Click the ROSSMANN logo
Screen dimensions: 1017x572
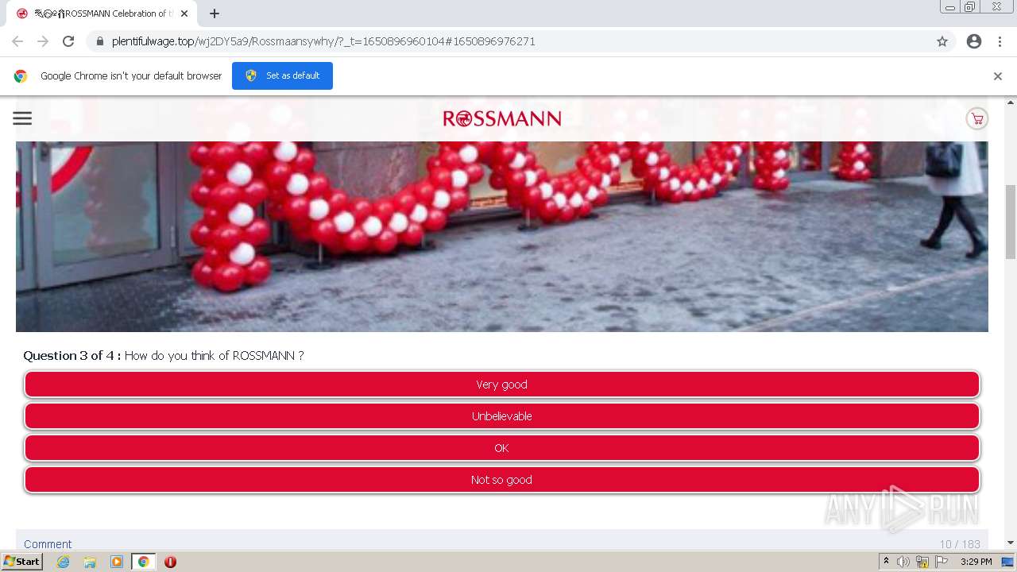pos(502,119)
